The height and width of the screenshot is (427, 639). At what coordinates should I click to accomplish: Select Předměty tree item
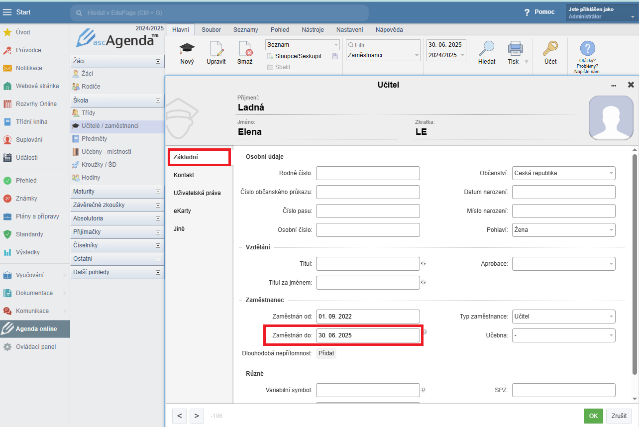[x=117, y=139]
